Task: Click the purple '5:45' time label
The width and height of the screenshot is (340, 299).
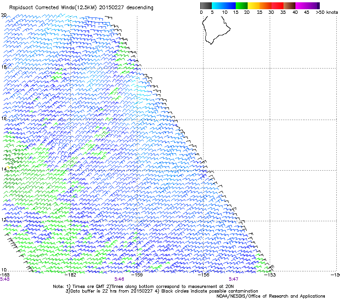Action: [x=5, y=279]
